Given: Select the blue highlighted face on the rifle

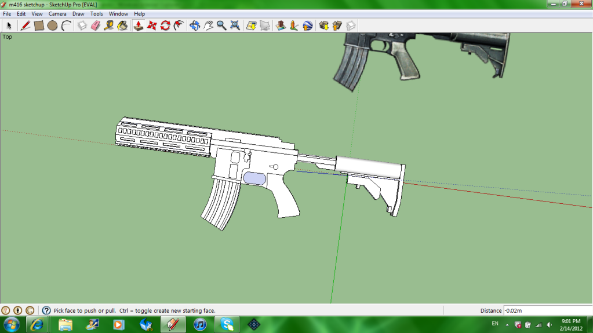Looking at the screenshot, I should [x=254, y=178].
